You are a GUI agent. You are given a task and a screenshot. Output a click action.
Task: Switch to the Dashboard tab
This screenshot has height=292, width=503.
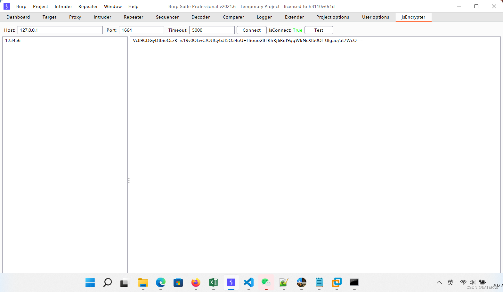pyautogui.click(x=18, y=17)
